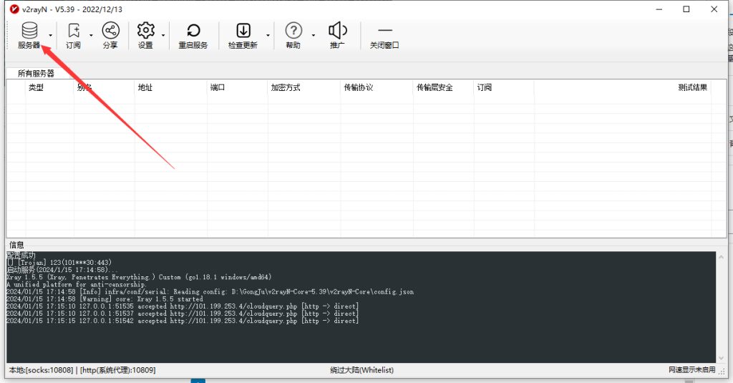The image size is (733, 383).
Task: Click log line 'Xray 1.5.5 started'
Action: click(x=105, y=299)
